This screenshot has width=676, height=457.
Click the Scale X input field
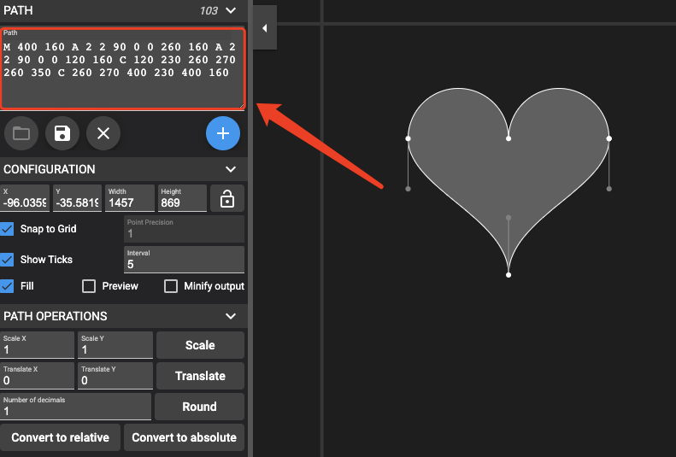tap(37, 345)
